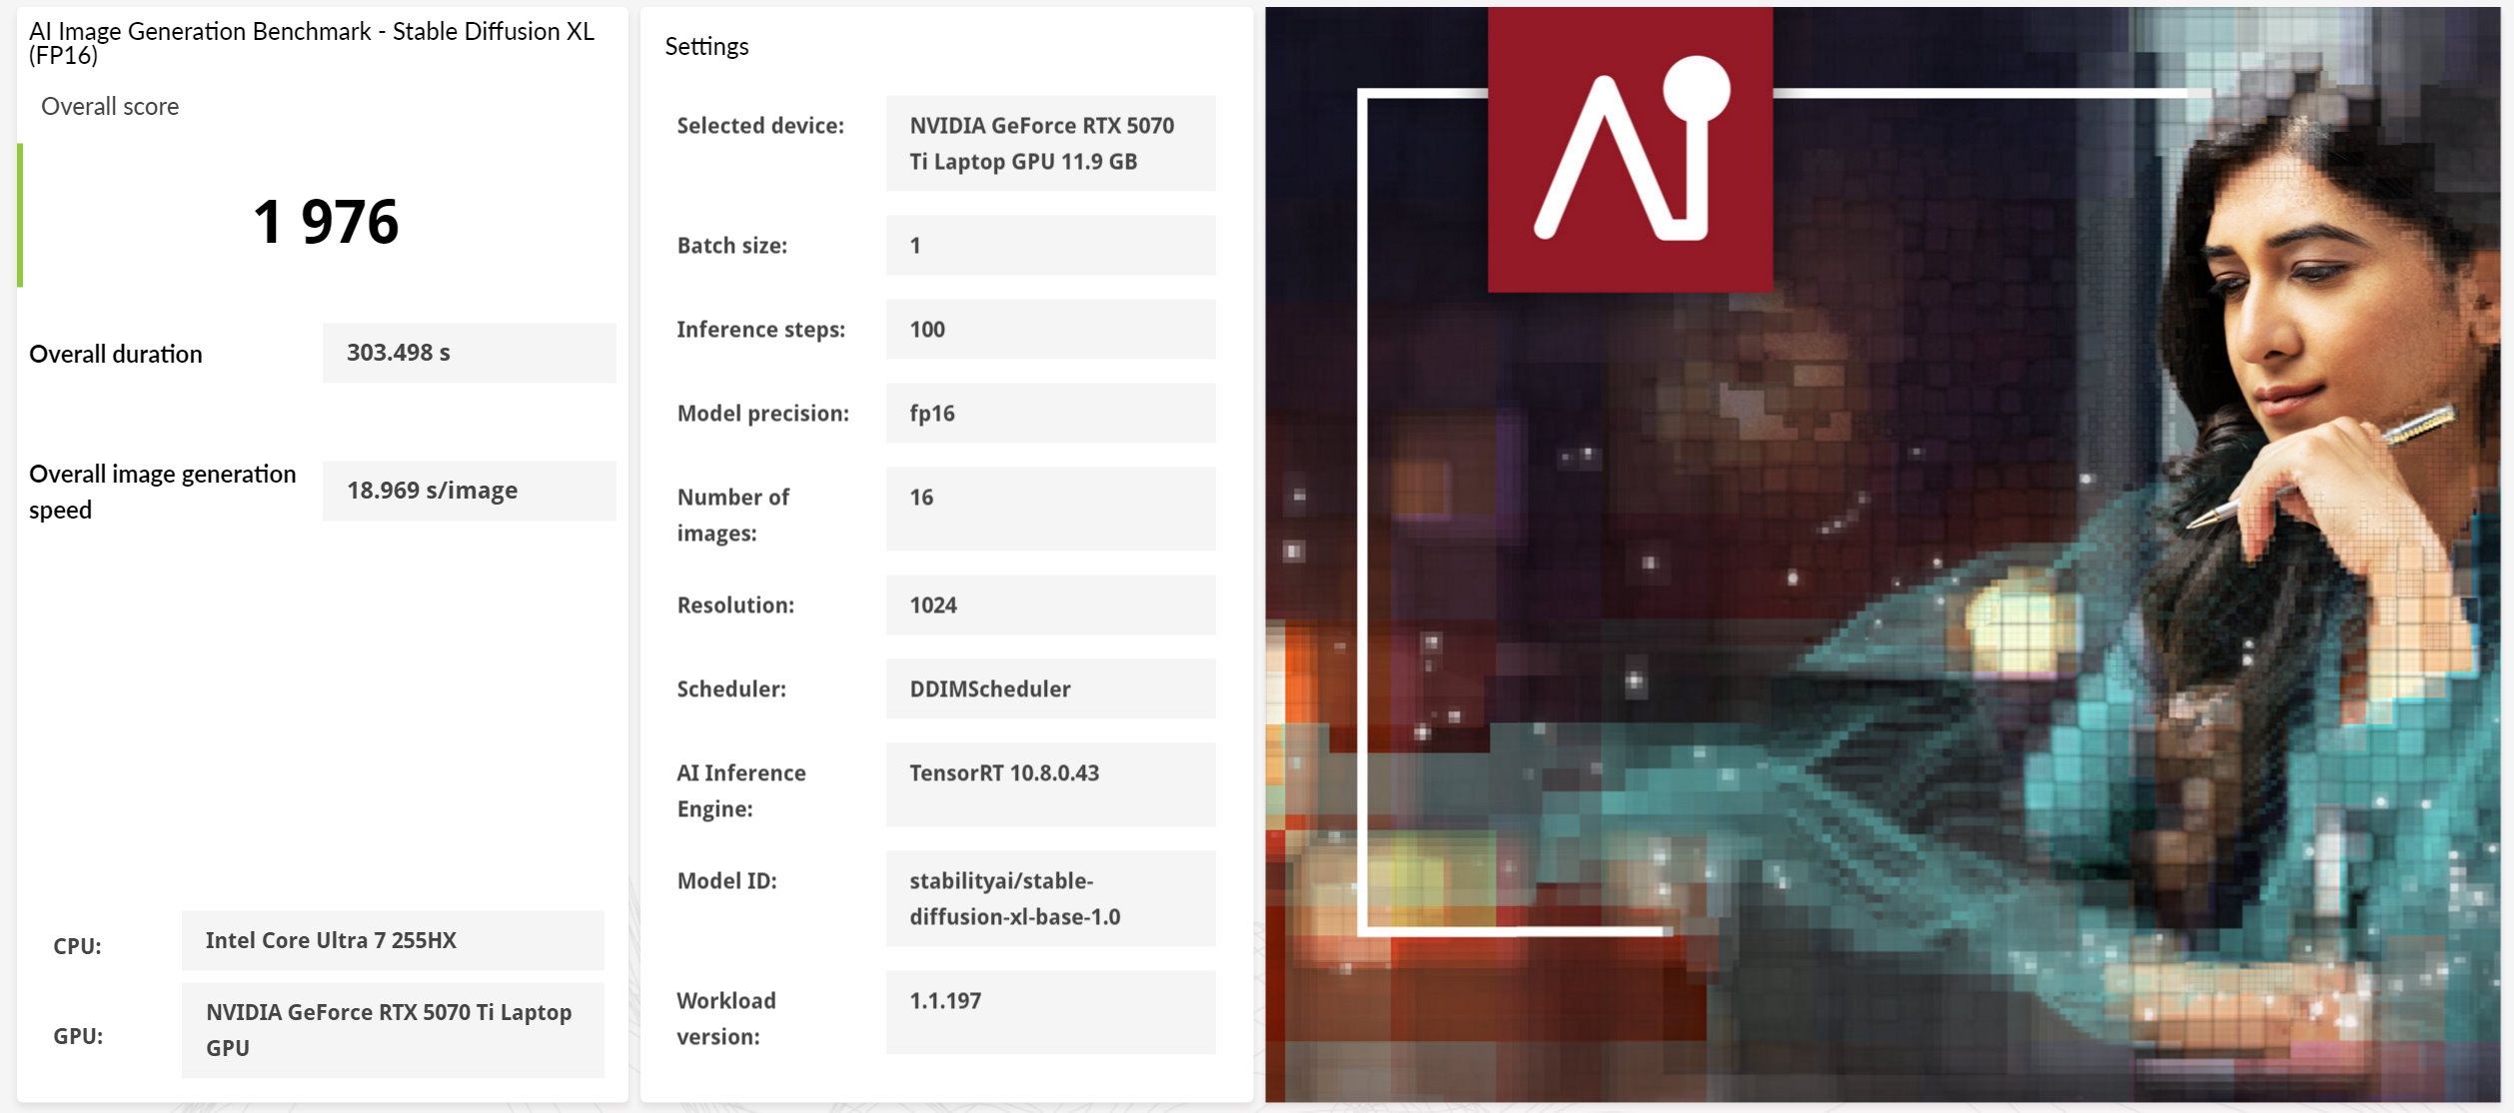Select the resolution value 1024
The width and height of the screenshot is (2514, 1113).
1050,604
